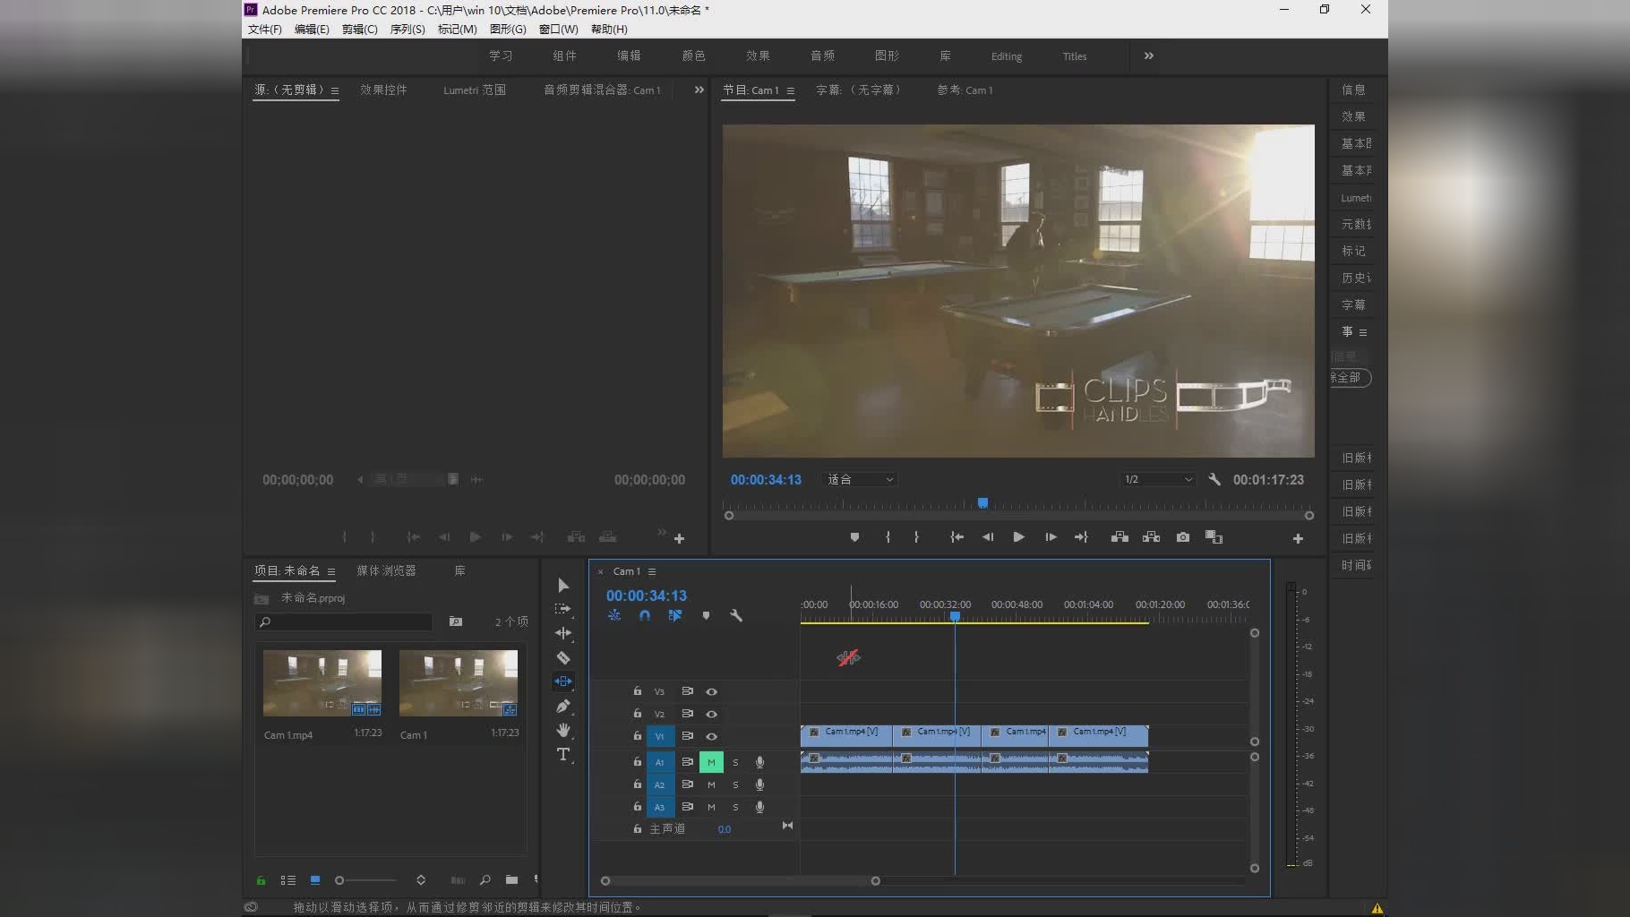Solo audio track A1

(736, 762)
